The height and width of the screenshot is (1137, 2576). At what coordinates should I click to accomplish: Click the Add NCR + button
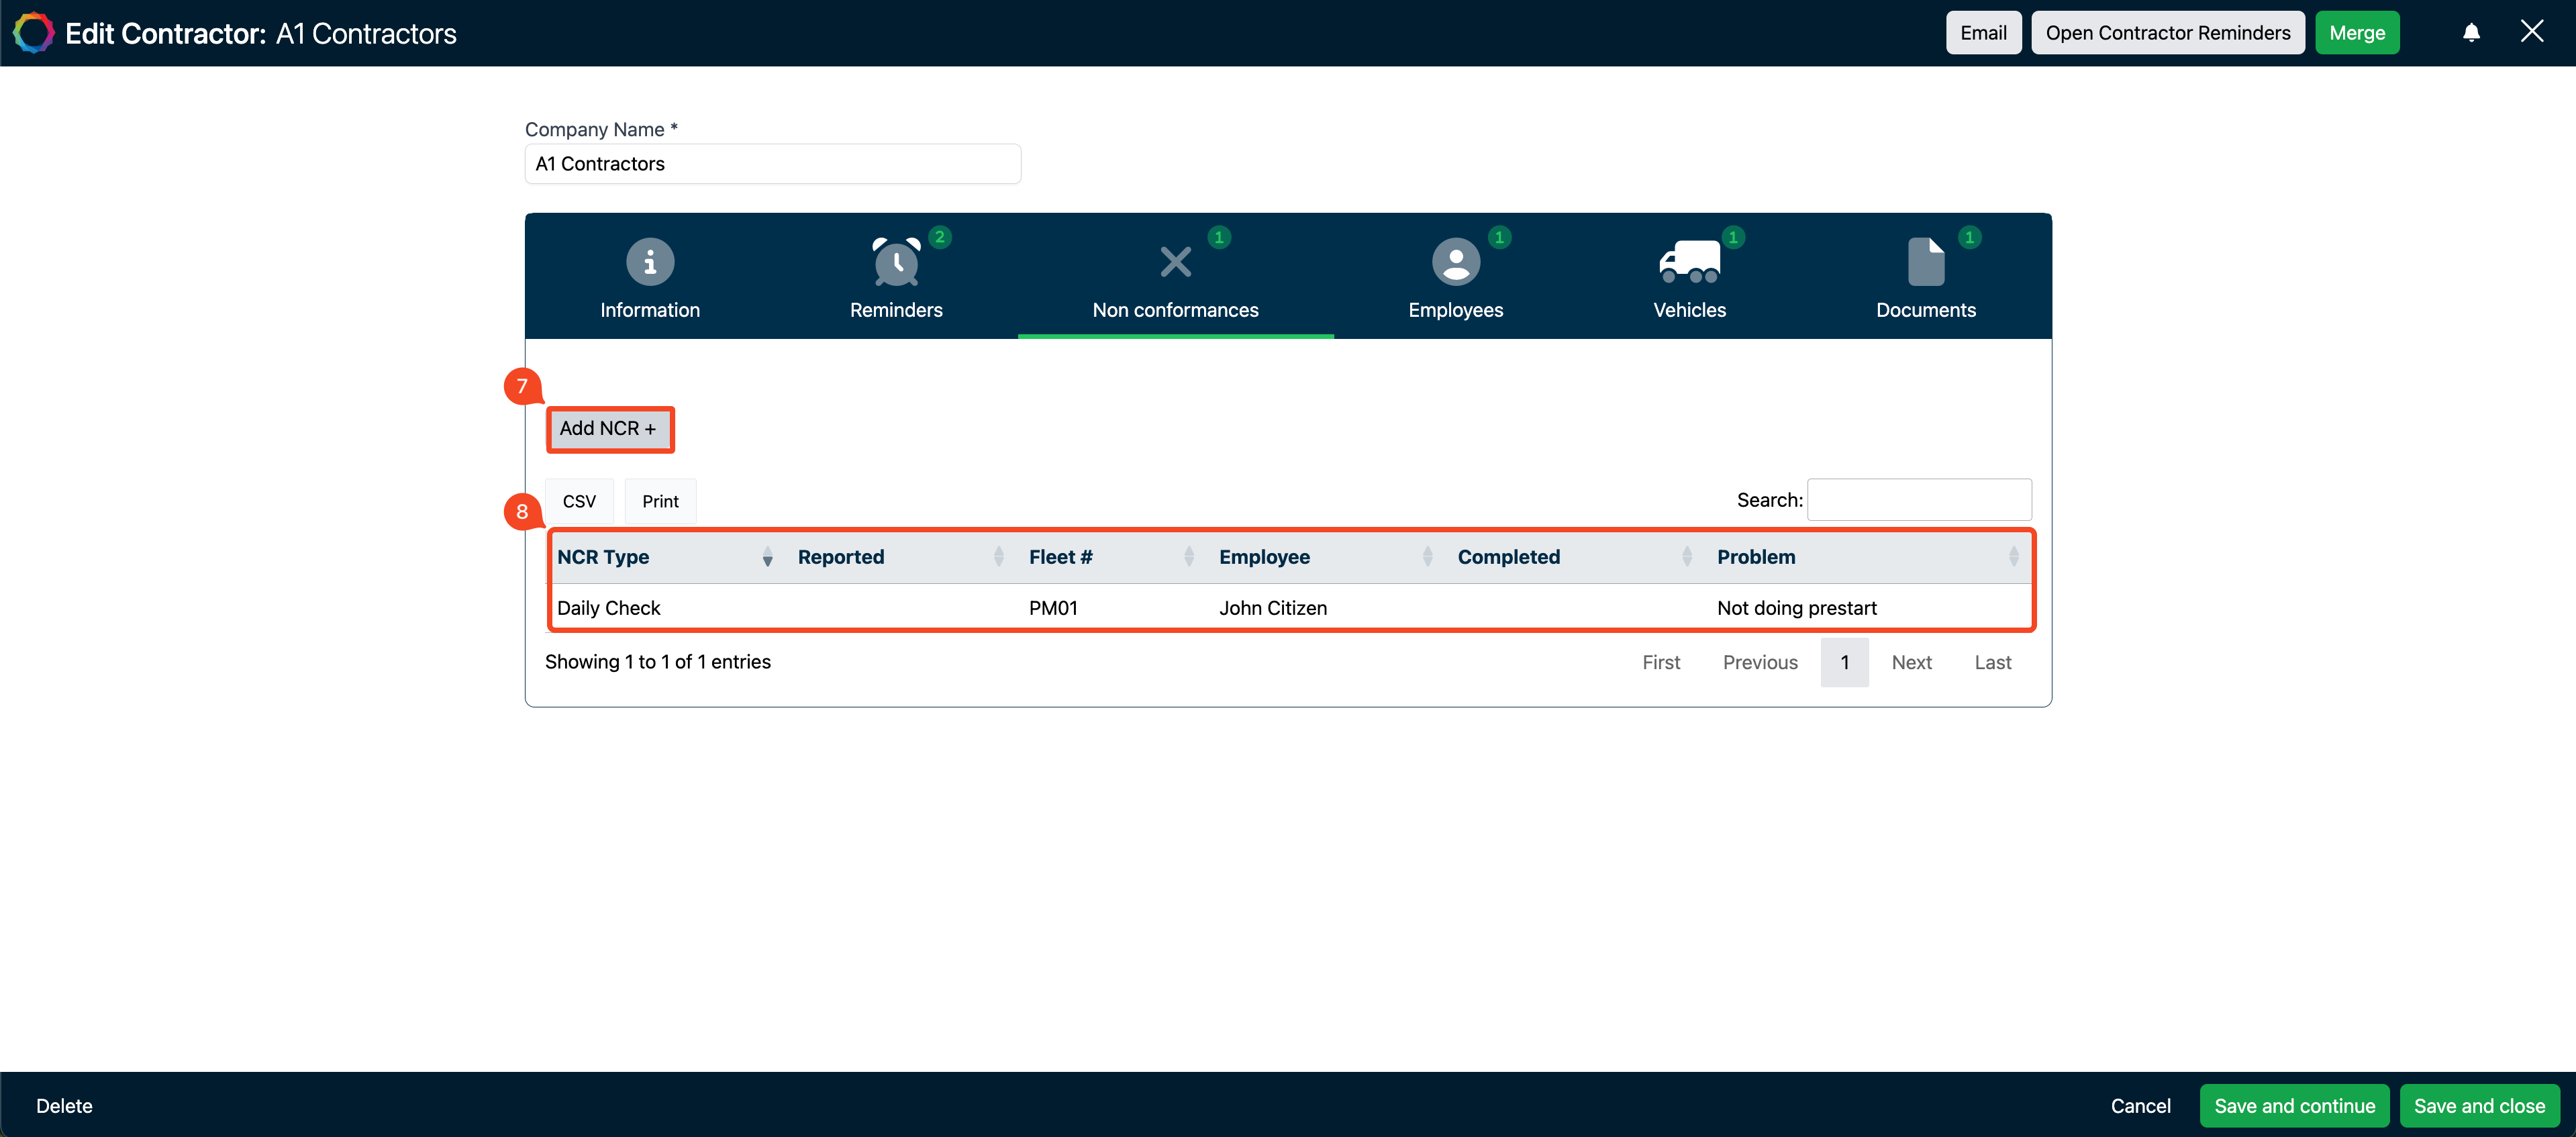[x=610, y=428]
